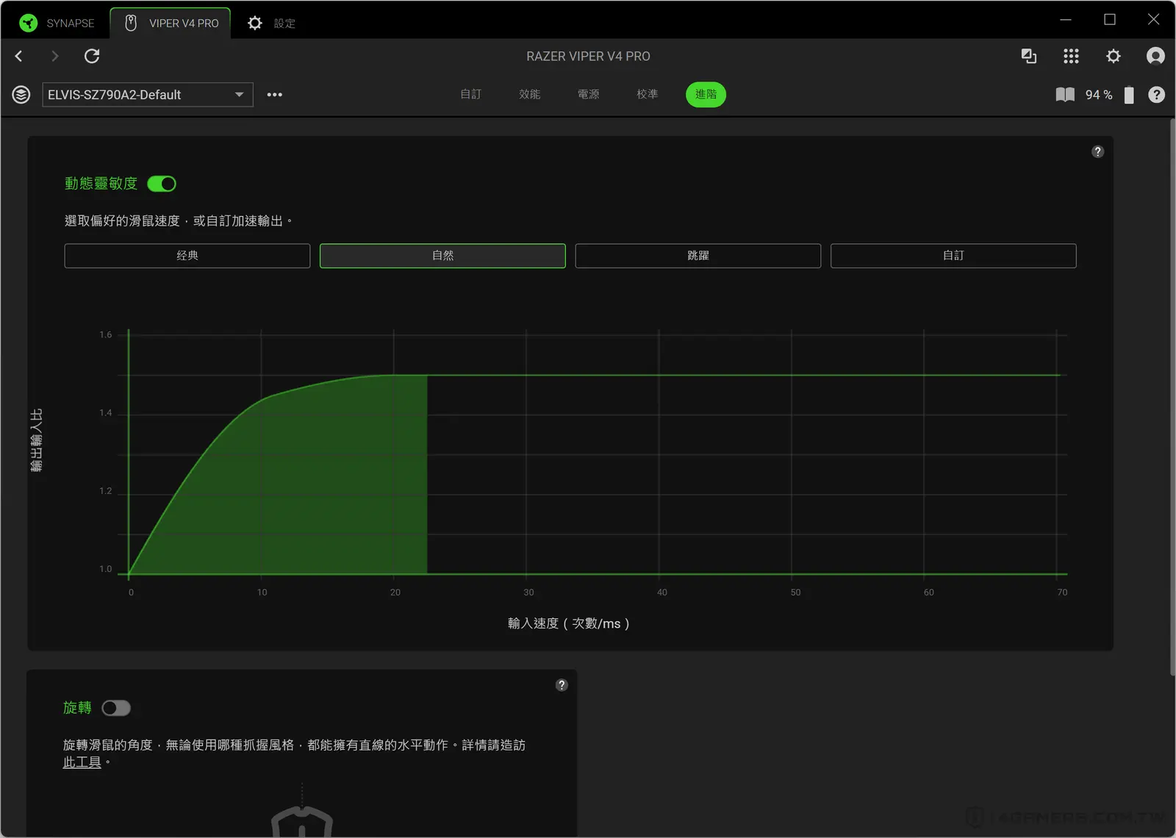Click the mouse icon on Viper tab
1176x838 pixels.
pyautogui.click(x=131, y=23)
